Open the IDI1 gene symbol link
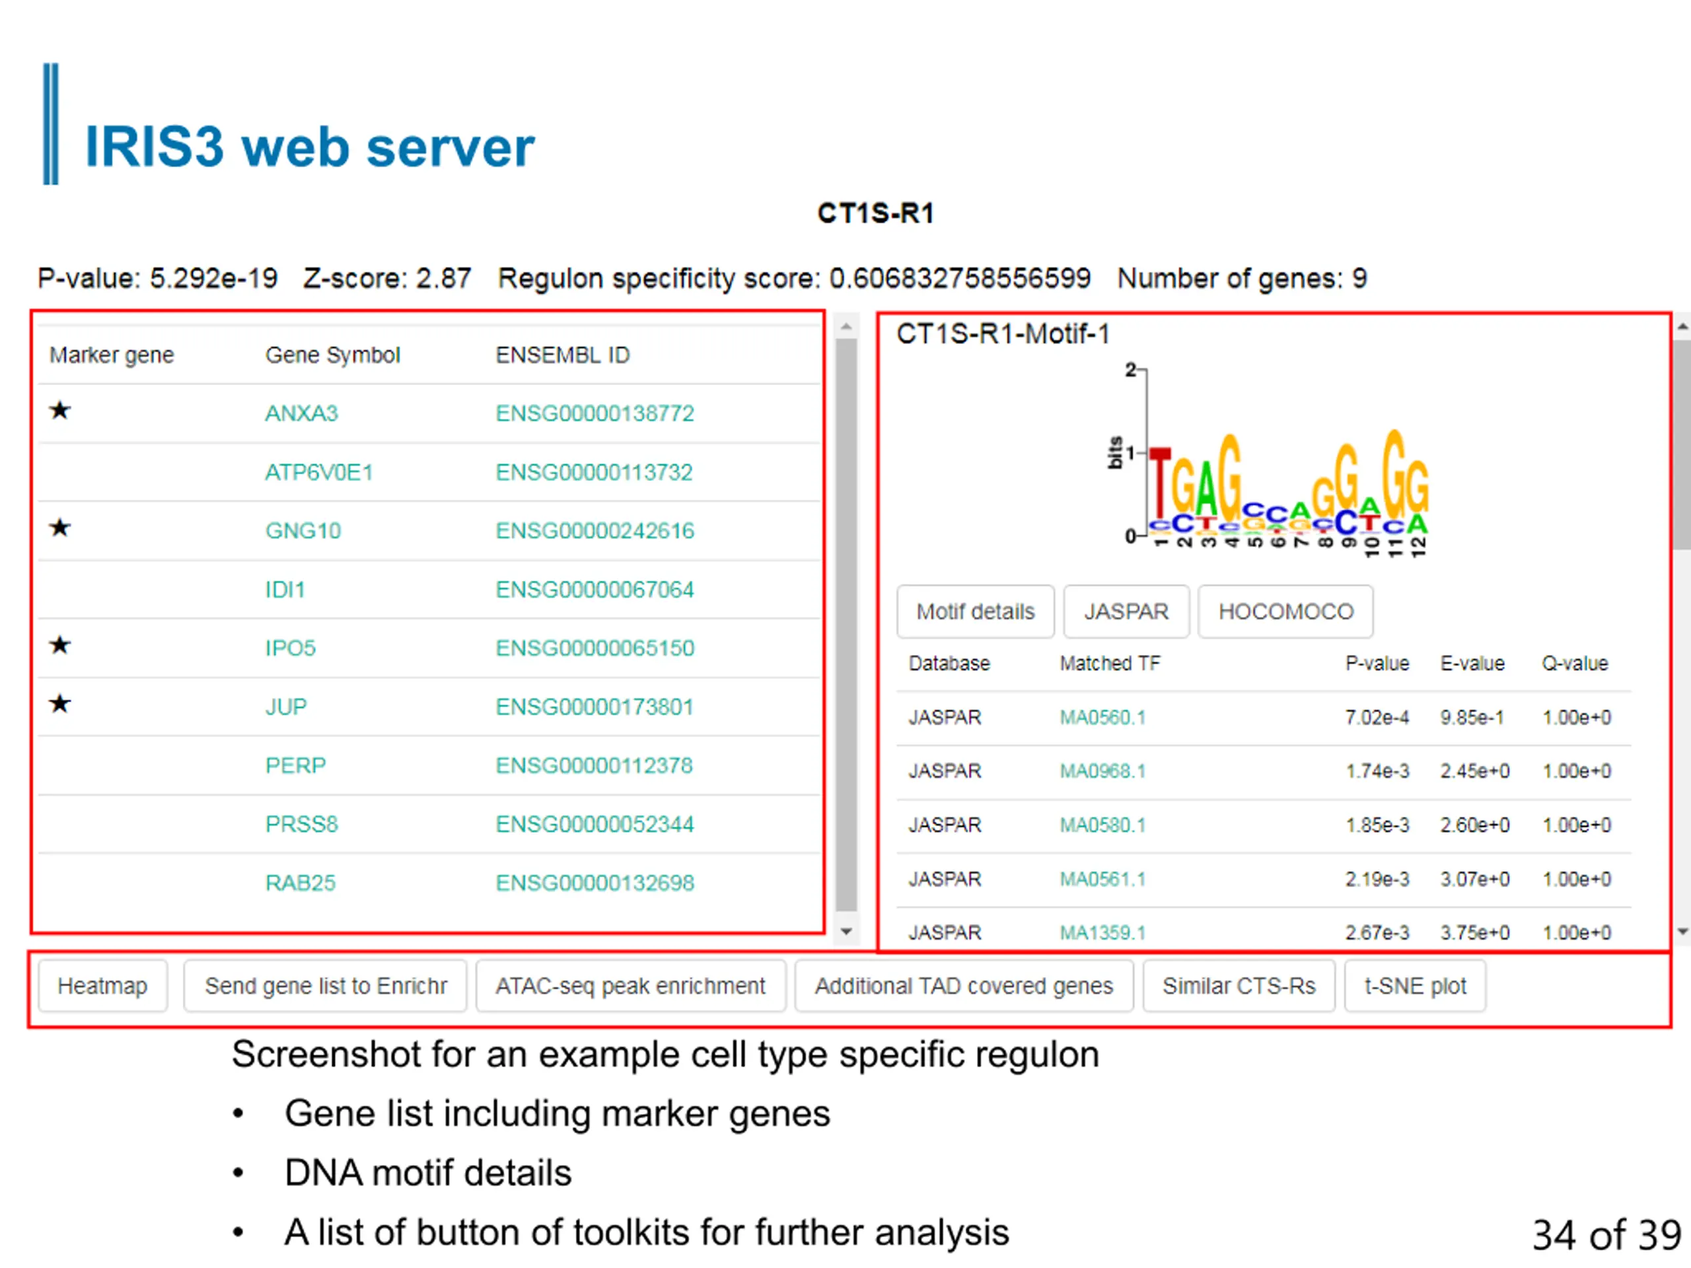 (x=285, y=589)
